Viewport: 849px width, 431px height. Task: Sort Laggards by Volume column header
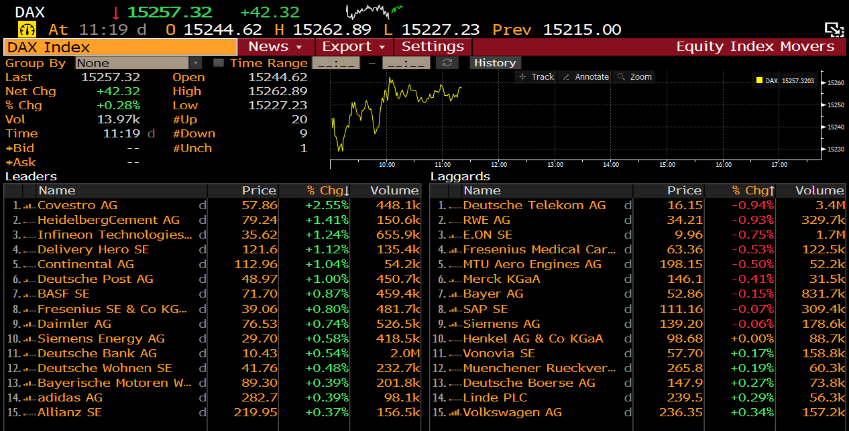pyautogui.click(x=811, y=191)
